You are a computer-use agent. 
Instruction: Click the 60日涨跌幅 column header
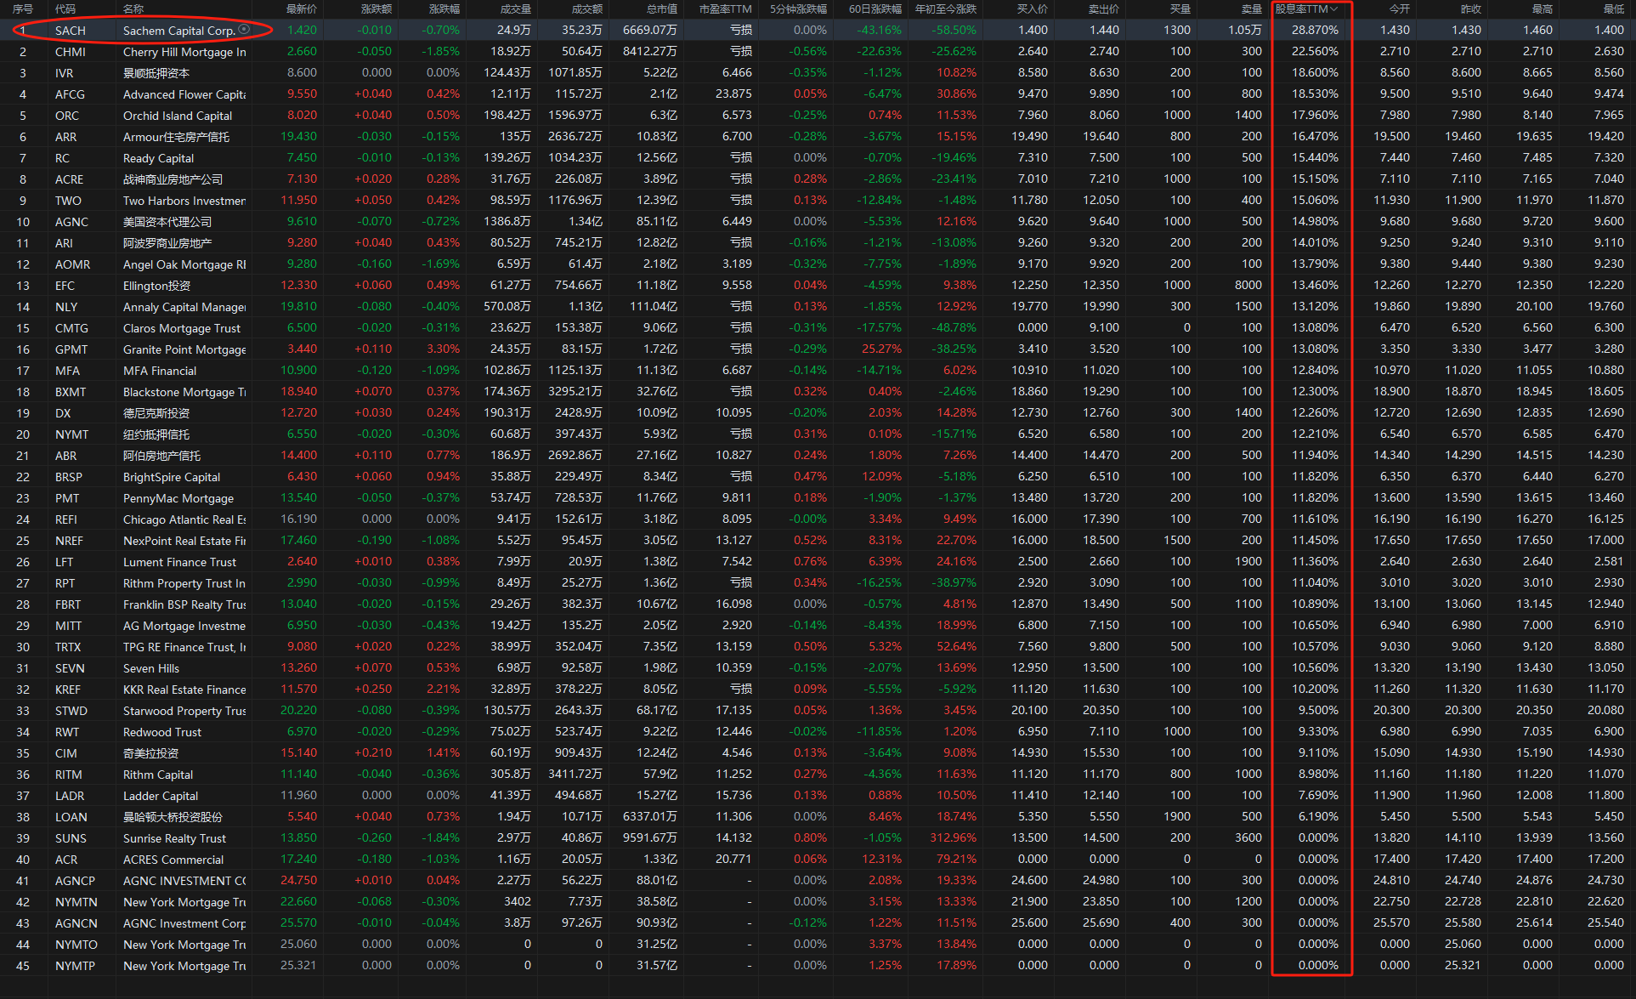pyautogui.click(x=875, y=9)
